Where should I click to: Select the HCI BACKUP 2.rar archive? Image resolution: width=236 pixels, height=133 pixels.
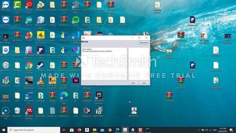(x=64, y=7)
